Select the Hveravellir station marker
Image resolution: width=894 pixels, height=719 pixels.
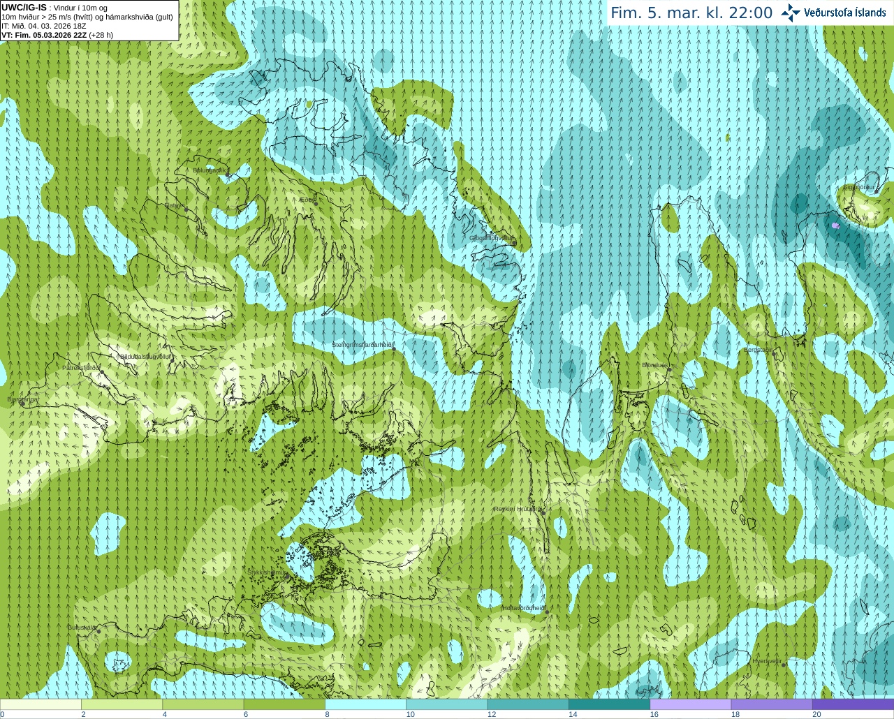click(783, 665)
